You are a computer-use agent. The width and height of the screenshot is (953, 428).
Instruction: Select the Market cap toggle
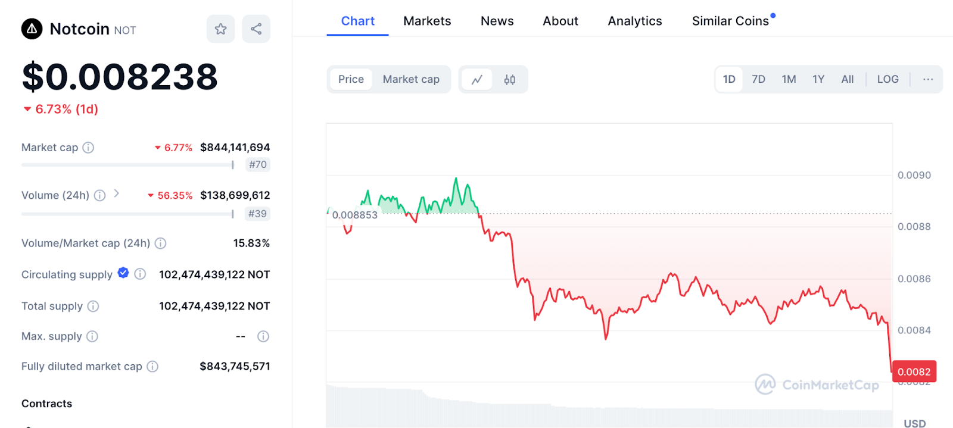pyautogui.click(x=411, y=79)
